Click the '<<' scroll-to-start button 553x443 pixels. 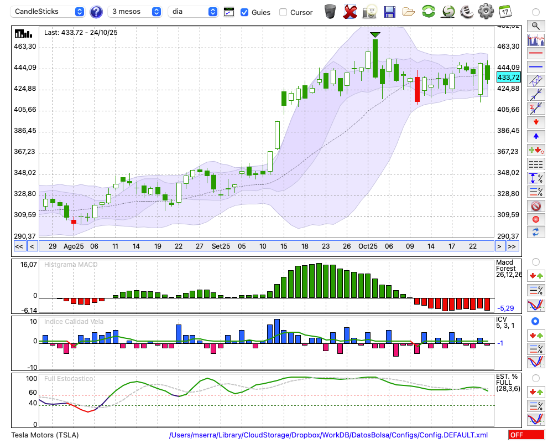19,246
